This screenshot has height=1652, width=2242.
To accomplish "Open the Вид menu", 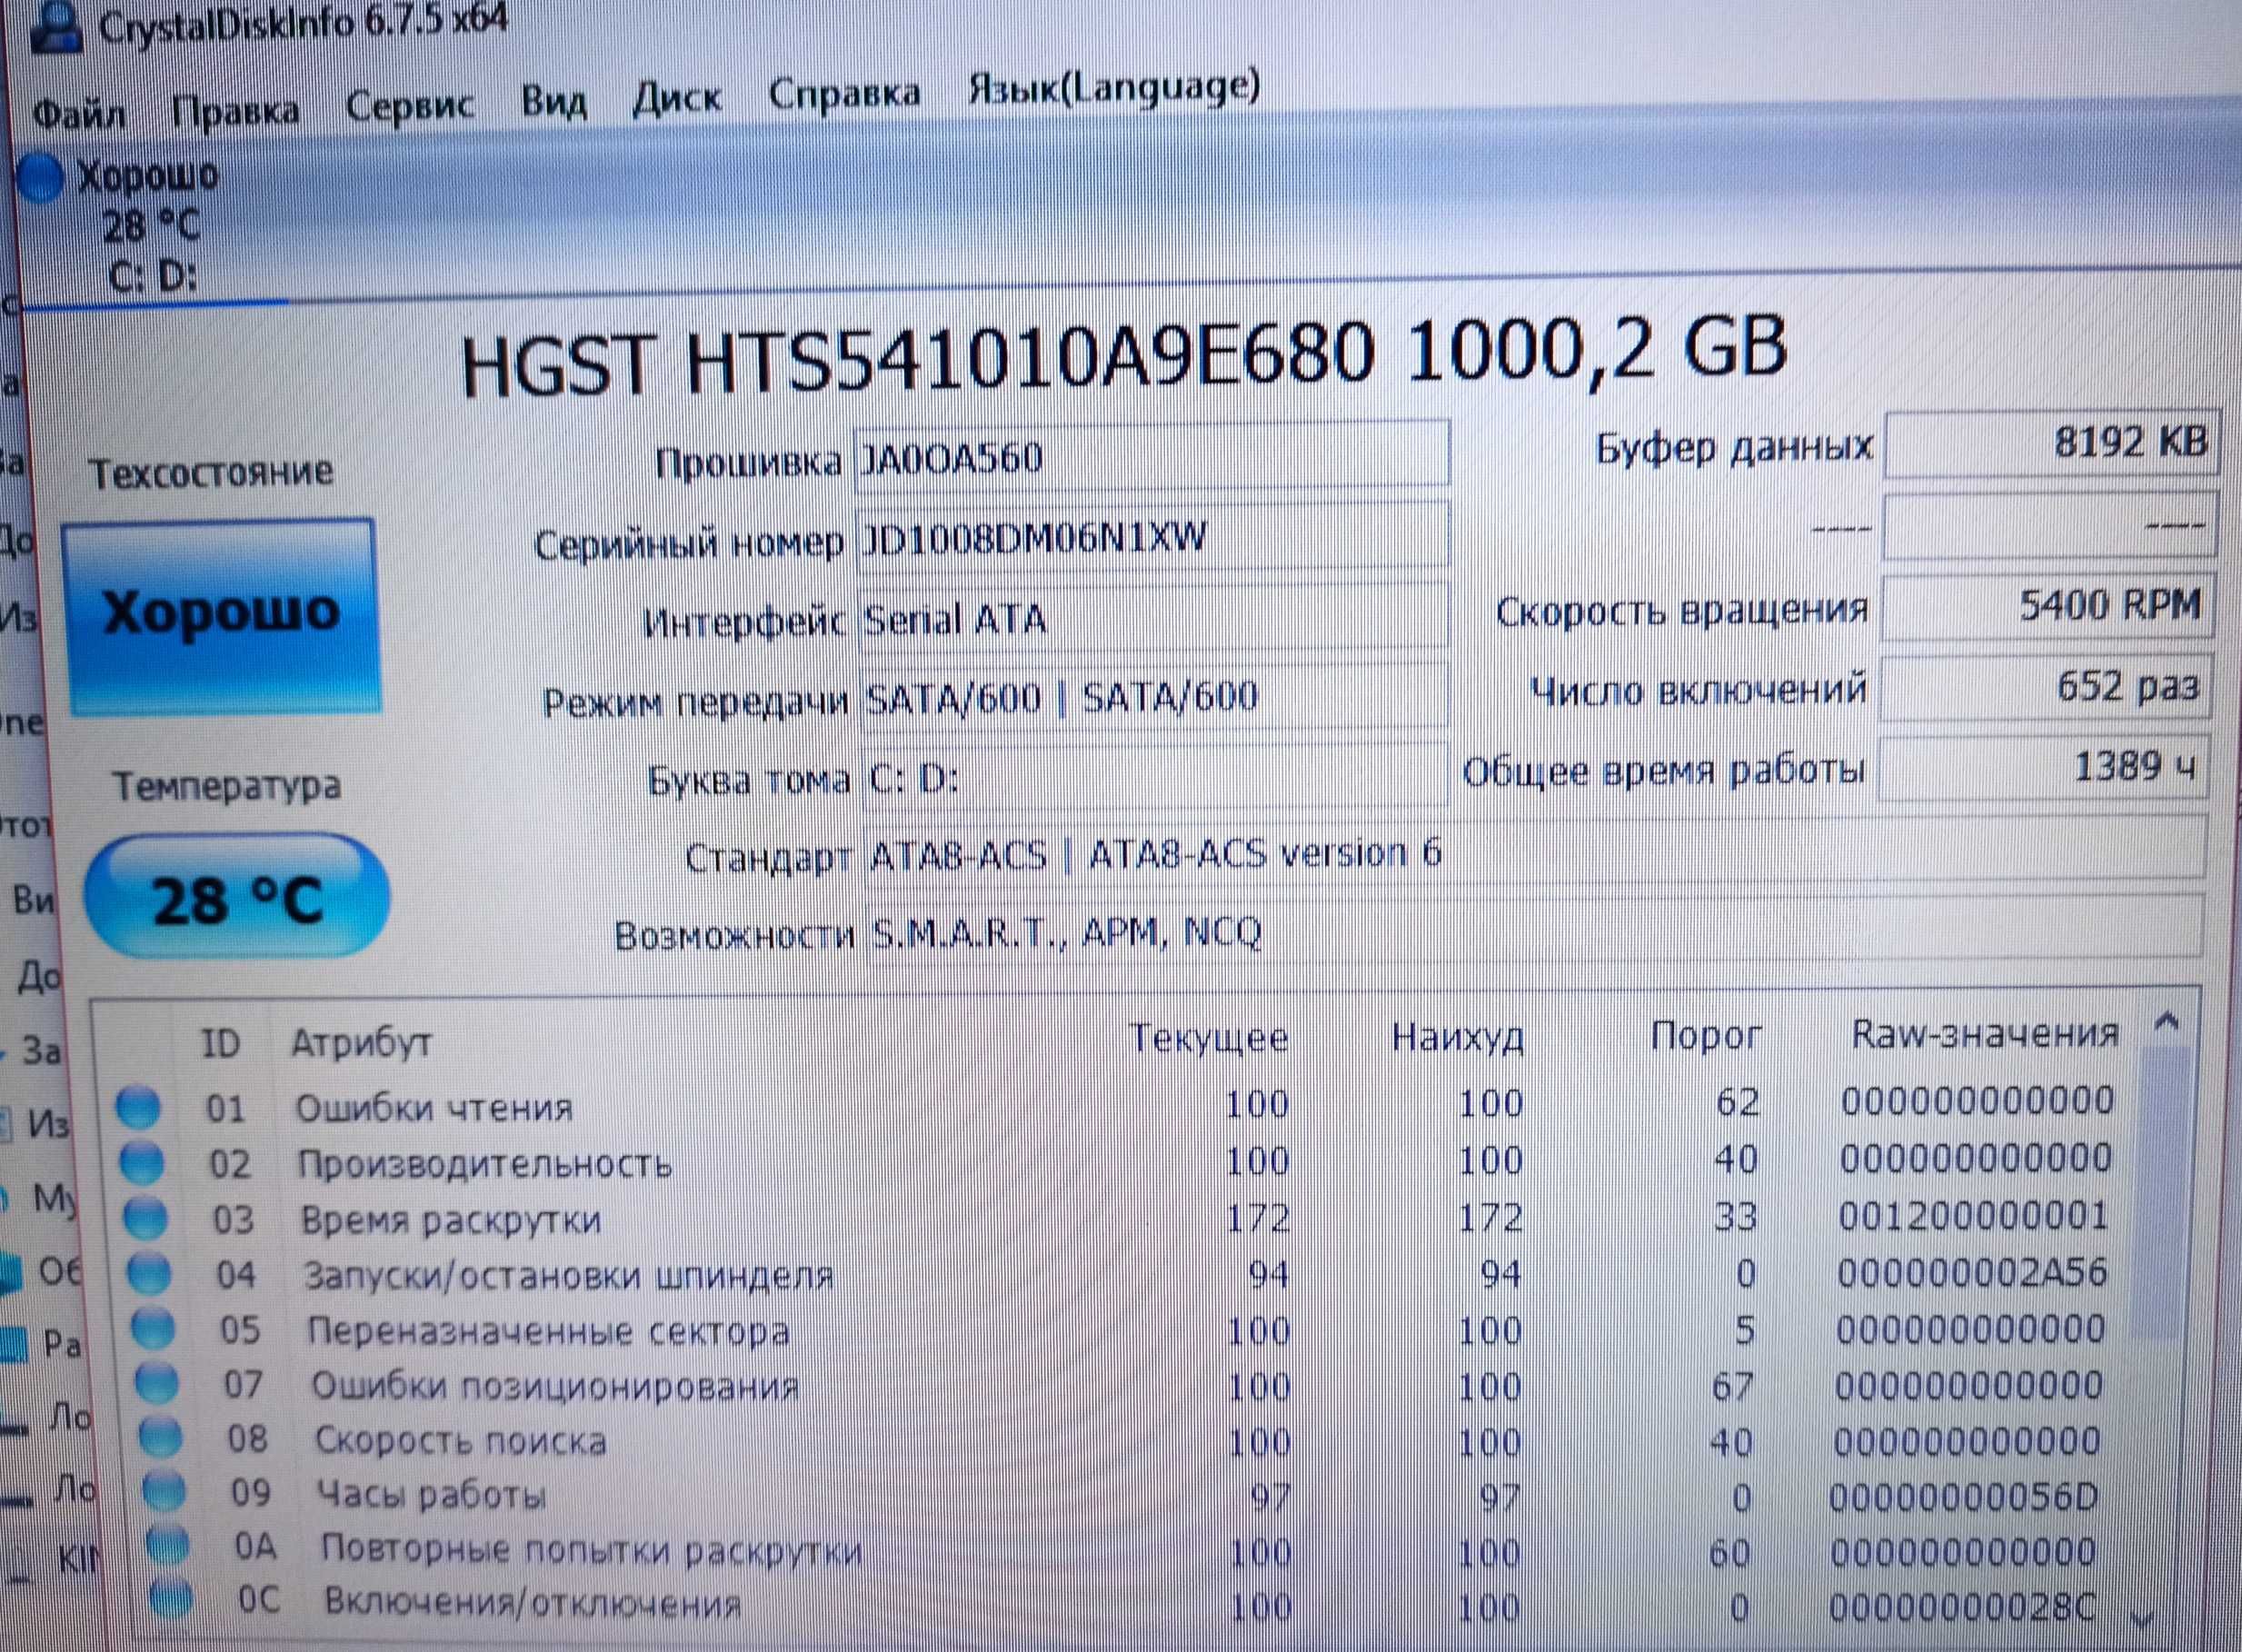I will pos(554,101).
